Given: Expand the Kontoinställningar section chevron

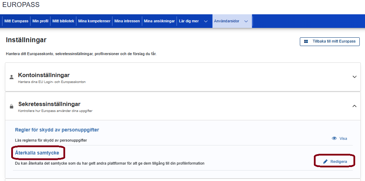Looking at the screenshot, I should point(354,77).
